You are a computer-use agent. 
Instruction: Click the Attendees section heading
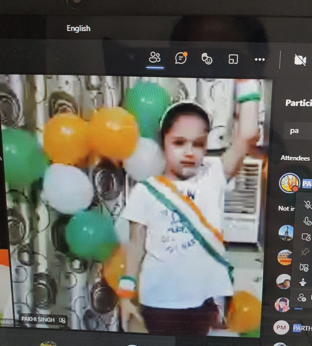point(295,158)
